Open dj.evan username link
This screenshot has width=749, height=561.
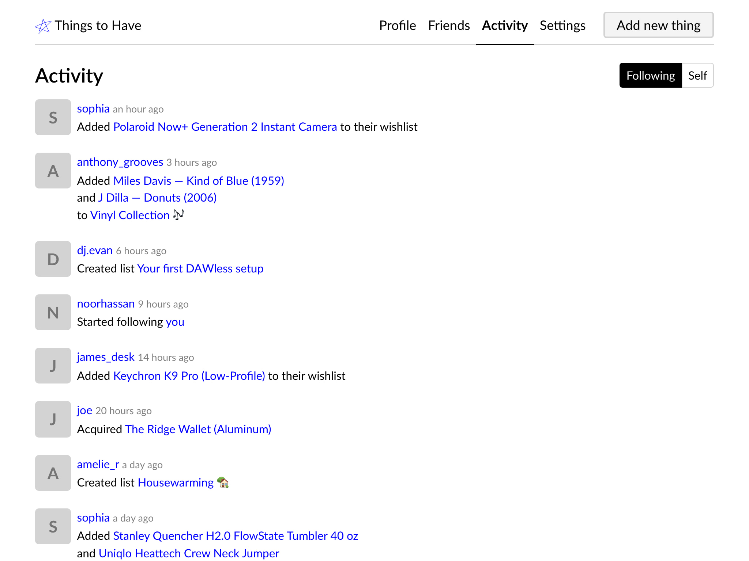pos(95,250)
